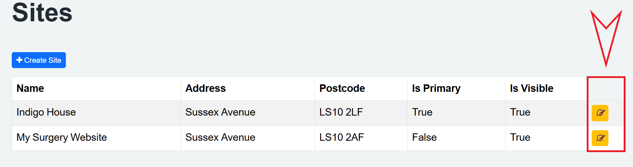The width and height of the screenshot is (633, 167).
Task: Click the Is Visible column header
Action: [x=532, y=88]
